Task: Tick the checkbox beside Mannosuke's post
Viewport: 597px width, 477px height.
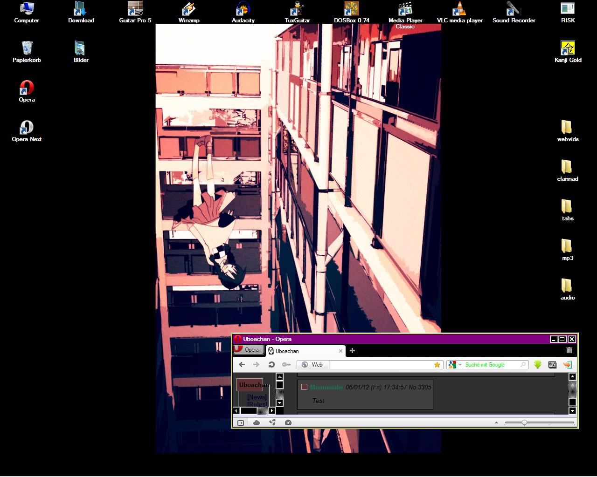Action: [304, 387]
